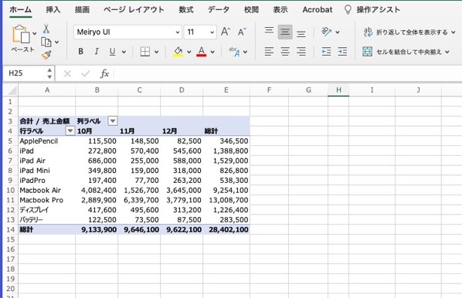Click the Copy icon
The height and width of the screenshot is (298, 462).
click(46, 42)
